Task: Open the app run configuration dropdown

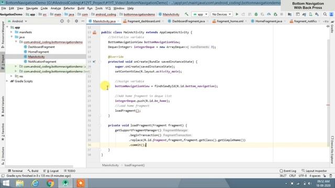Action: 200,14
